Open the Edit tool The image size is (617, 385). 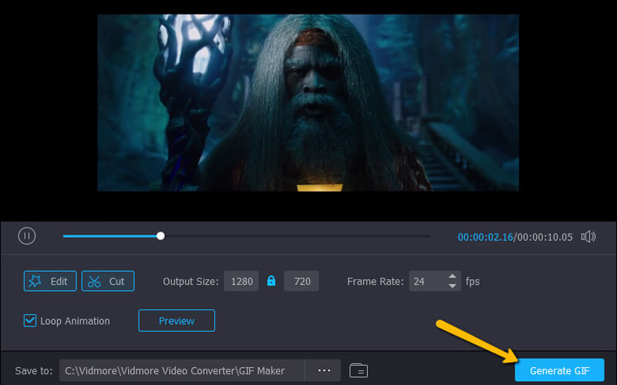click(50, 281)
